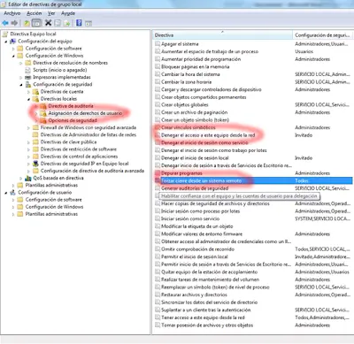This screenshot has width=354, height=344.
Task: Expand Directiva de resolución de nombres
Action: [21, 63]
